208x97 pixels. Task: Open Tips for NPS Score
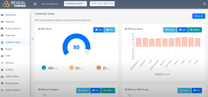(x=109, y=30)
